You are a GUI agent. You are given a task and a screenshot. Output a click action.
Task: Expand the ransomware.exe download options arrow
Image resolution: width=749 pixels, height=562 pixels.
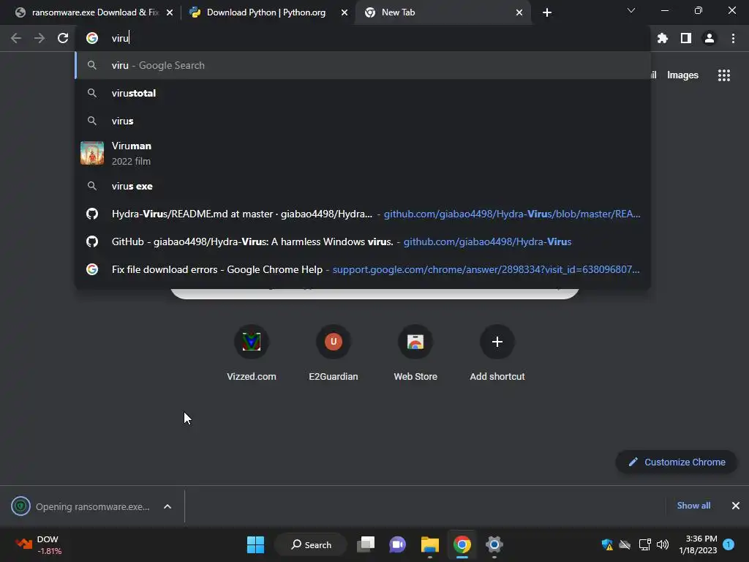[168, 506]
